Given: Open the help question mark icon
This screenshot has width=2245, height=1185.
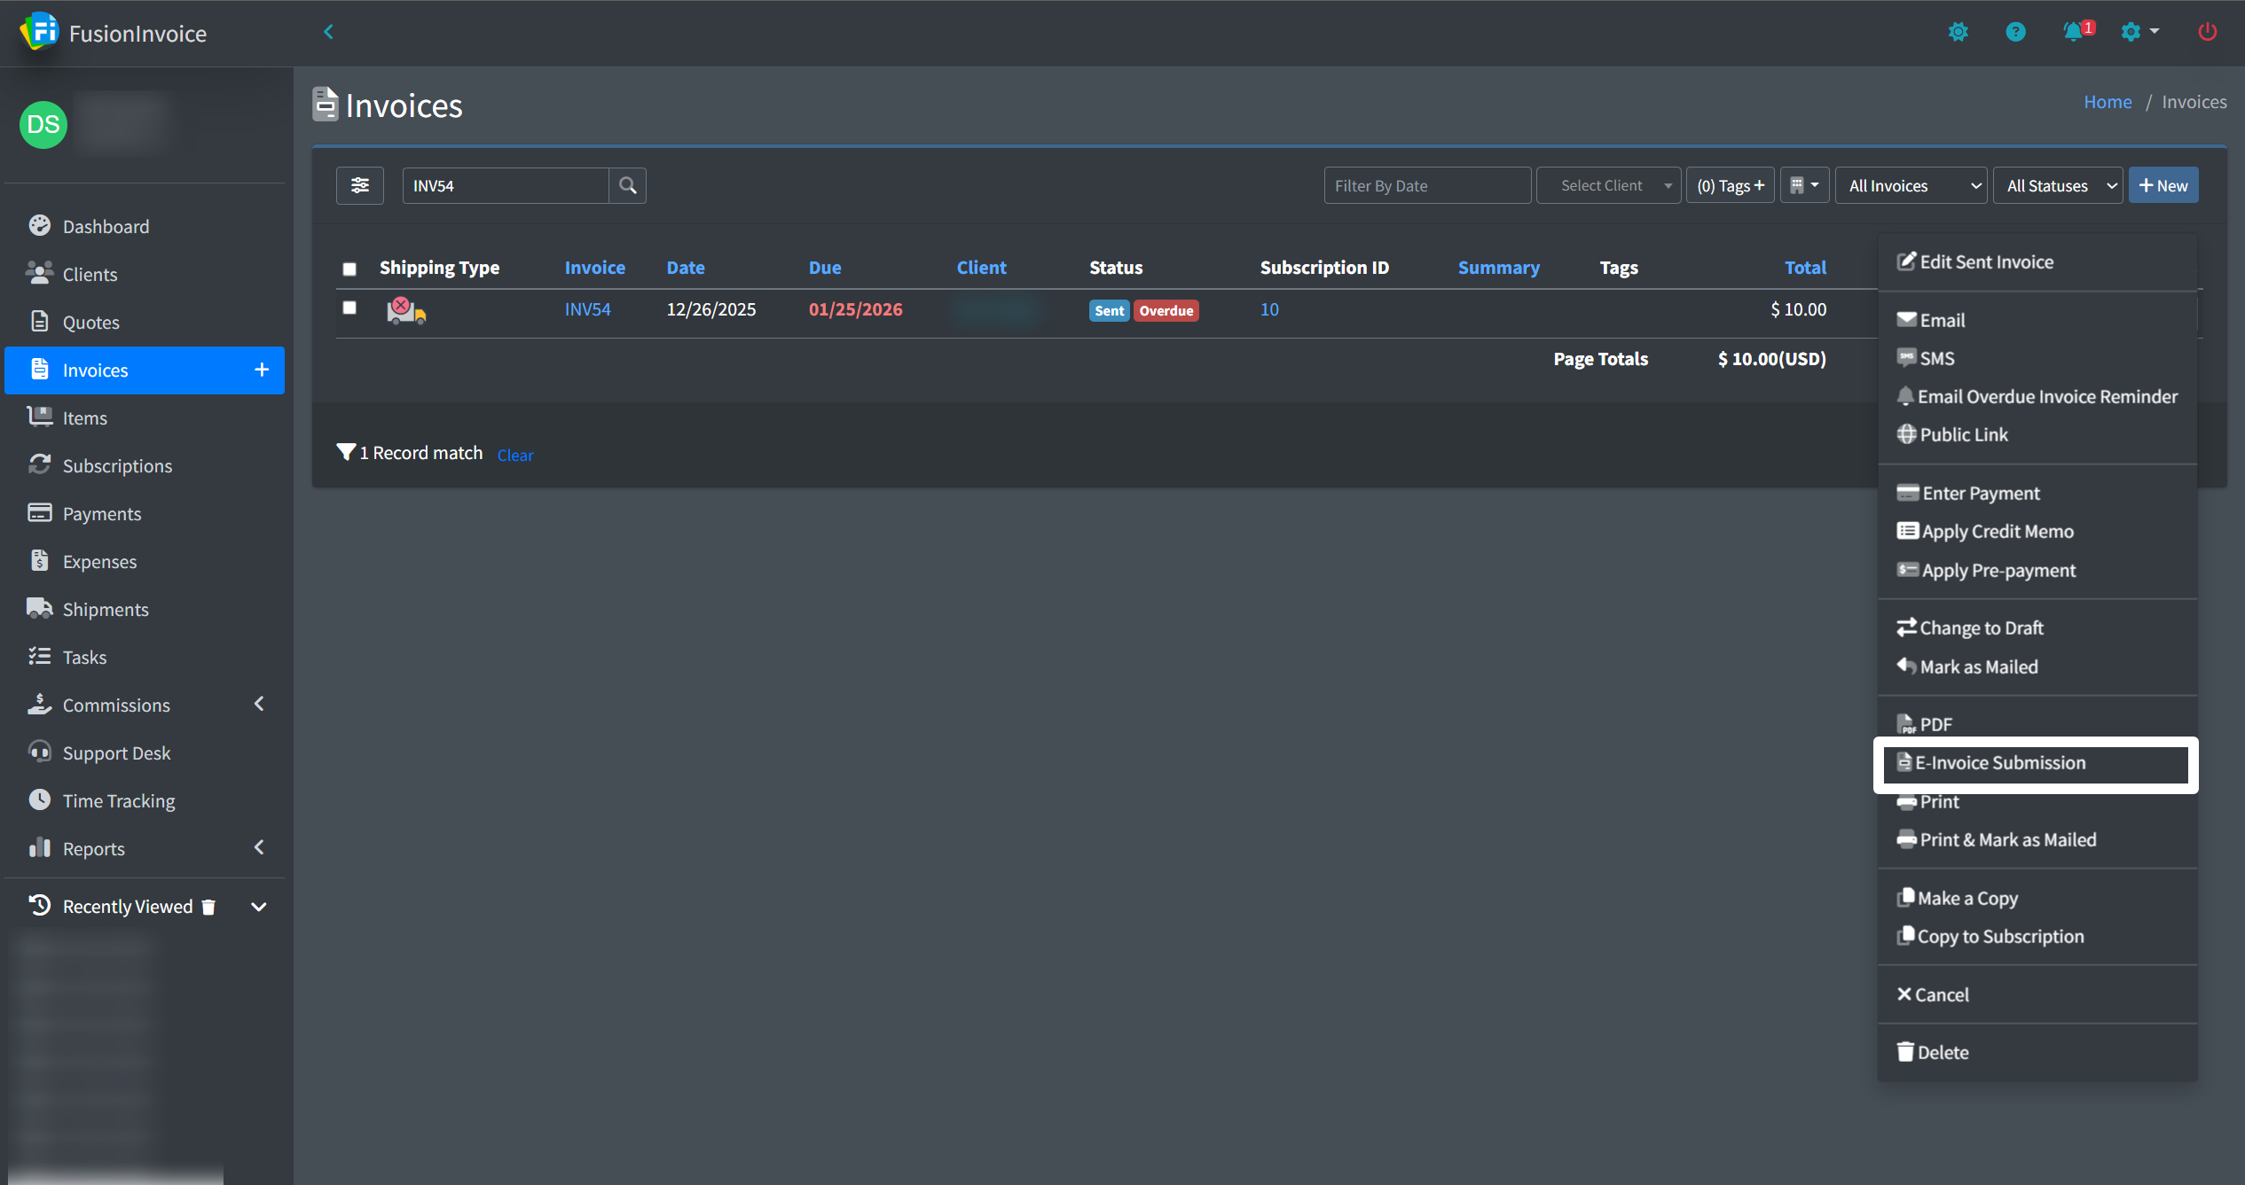Looking at the screenshot, I should (2014, 32).
